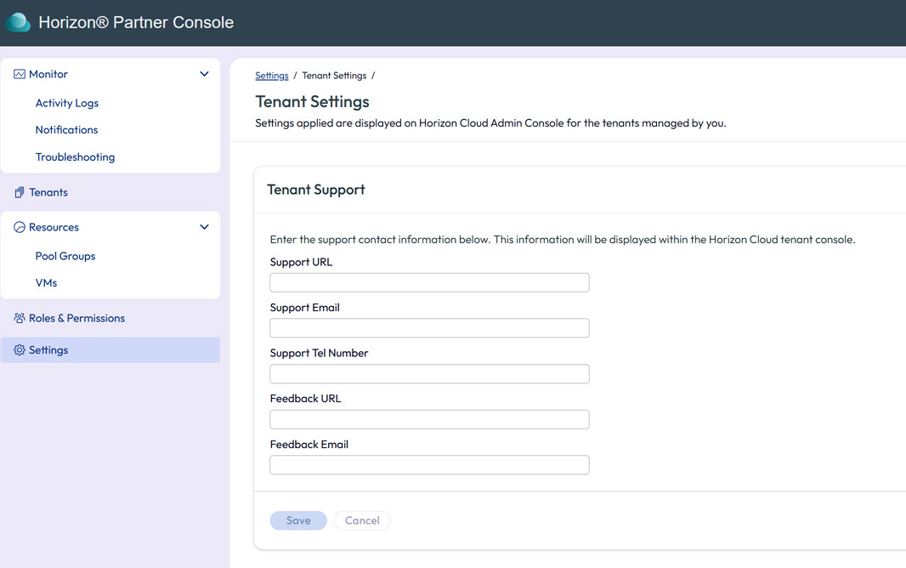Image resolution: width=906 pixels, height=568 pixels.
Task: Navigate to Tenants
Action: pos(48,192)
